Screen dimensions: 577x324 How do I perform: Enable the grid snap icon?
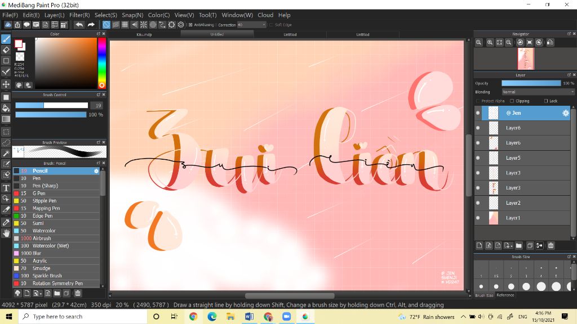(x=125, y=25)
